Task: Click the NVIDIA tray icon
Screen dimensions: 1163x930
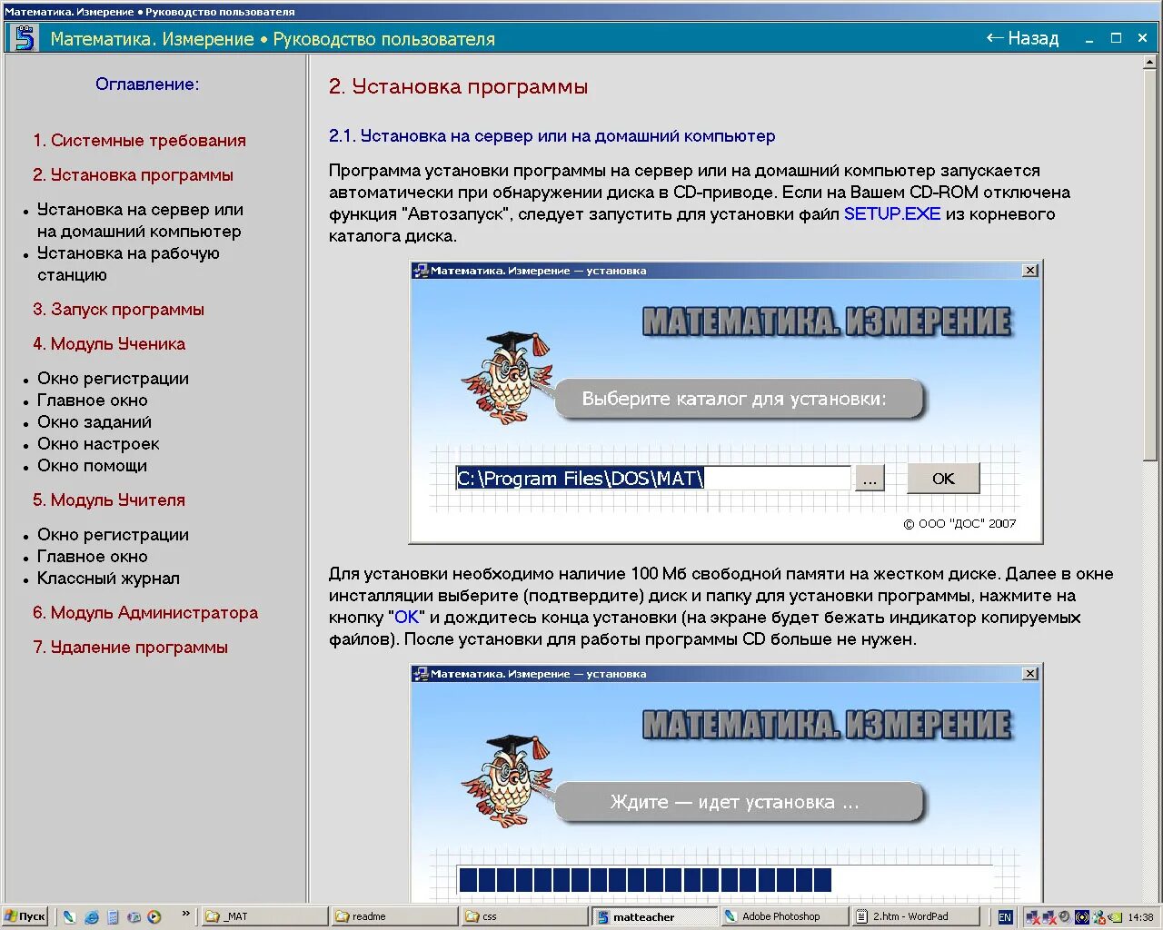Action: (1115, 917)
